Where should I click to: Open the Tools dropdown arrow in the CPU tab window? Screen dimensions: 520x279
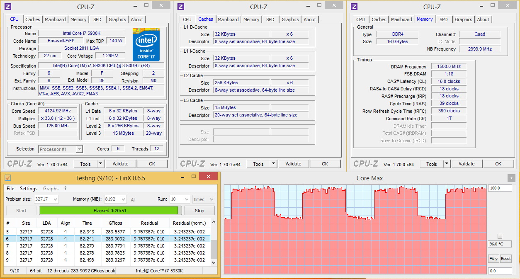pyautogui.click(x=100, y=164)
